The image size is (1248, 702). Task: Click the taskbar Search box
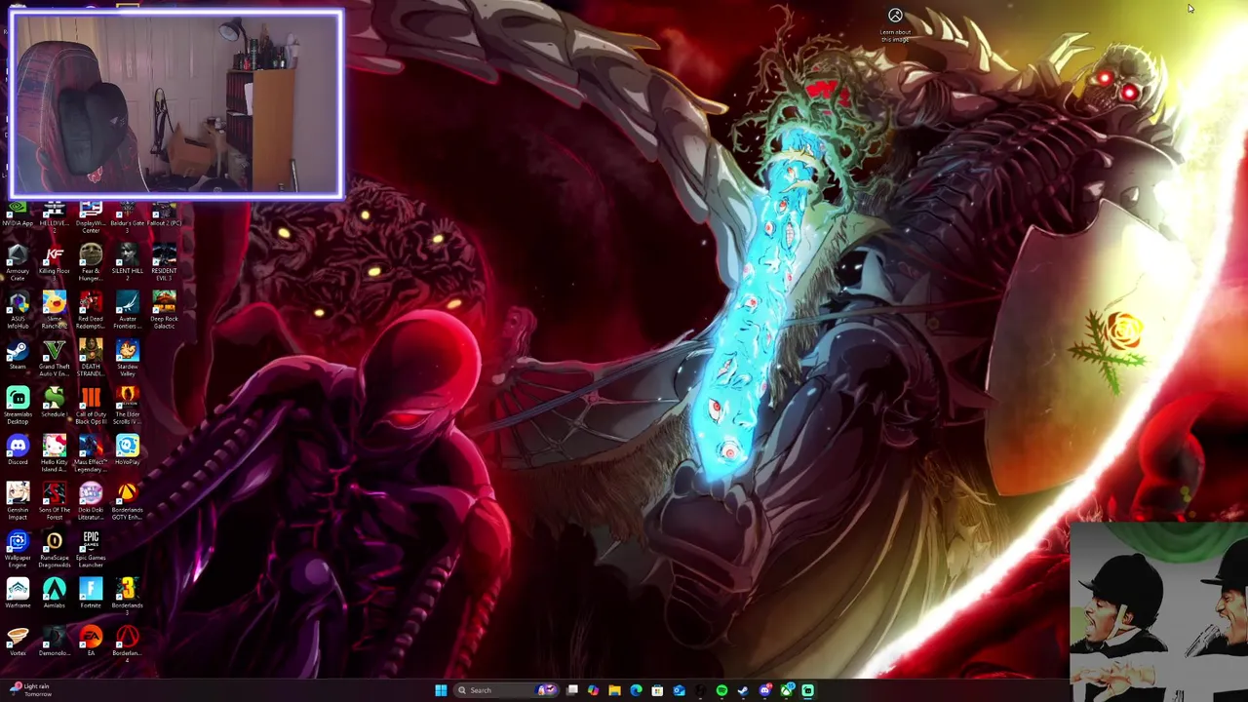click(x=507, y=690)
